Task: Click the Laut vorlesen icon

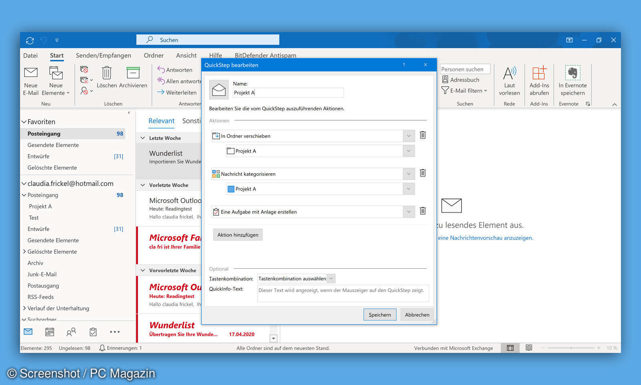Action: 509,73
